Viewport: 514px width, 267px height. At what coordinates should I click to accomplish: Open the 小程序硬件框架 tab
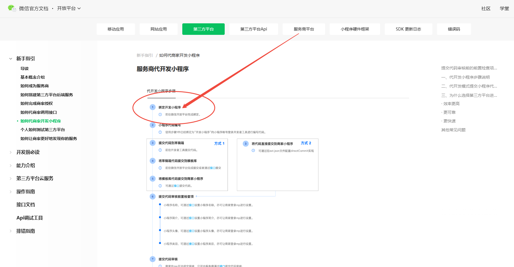pos(355,29)
